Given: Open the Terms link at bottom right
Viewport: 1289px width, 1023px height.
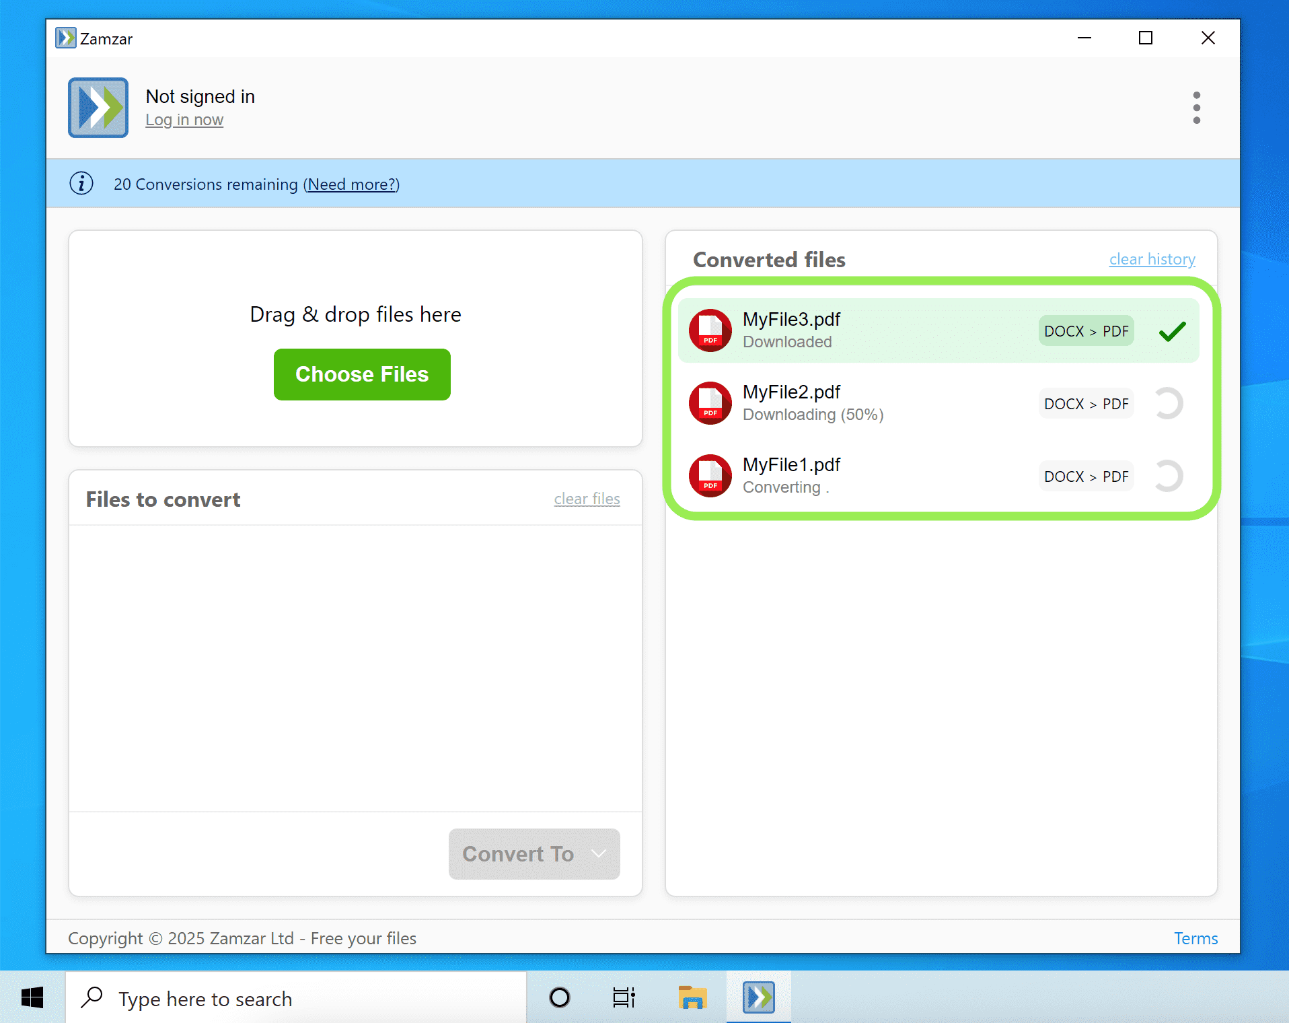Looking at the screenshot, I should point(1195,938).
